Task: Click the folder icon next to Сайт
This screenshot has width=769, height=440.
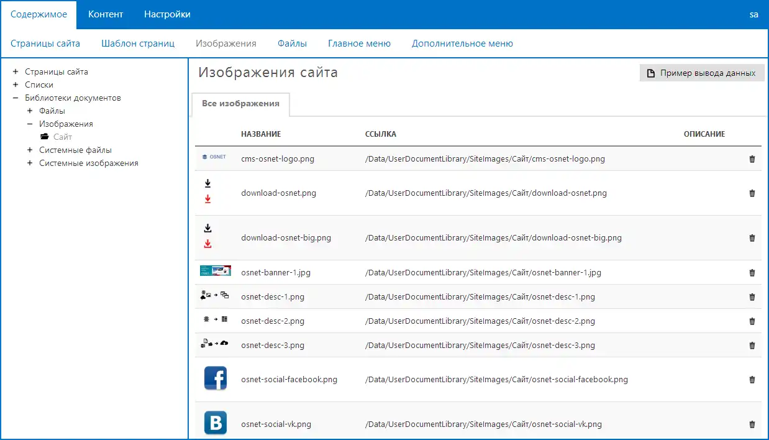Action: [x=44, y=137]
